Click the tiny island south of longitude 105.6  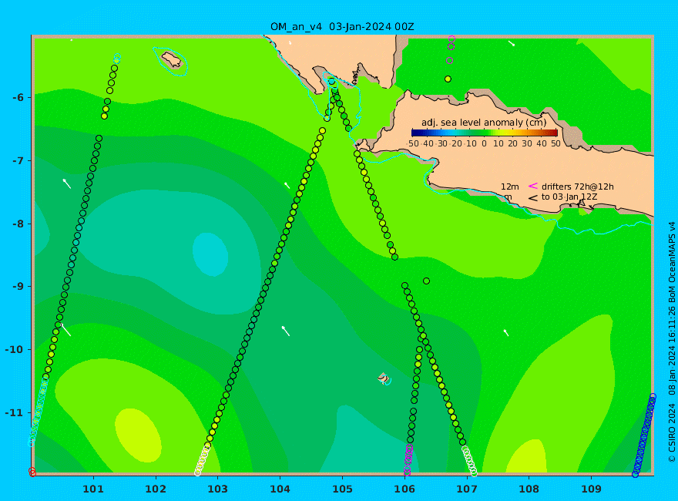point(384,378)
